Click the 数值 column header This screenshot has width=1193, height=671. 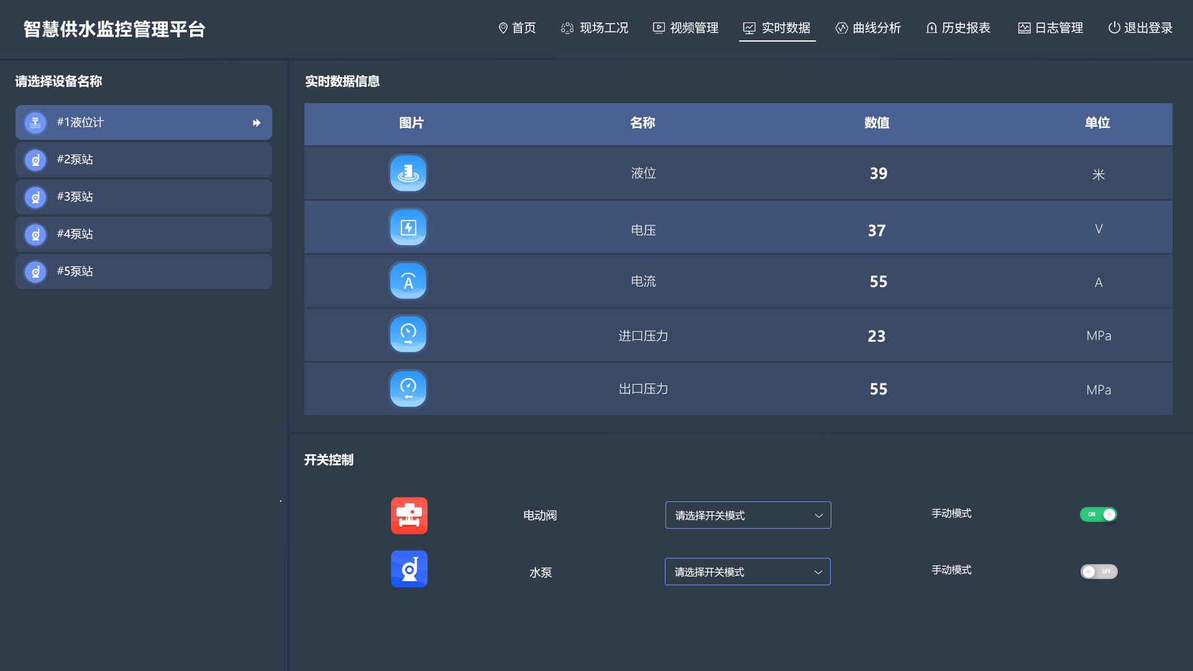pos(877,123)
